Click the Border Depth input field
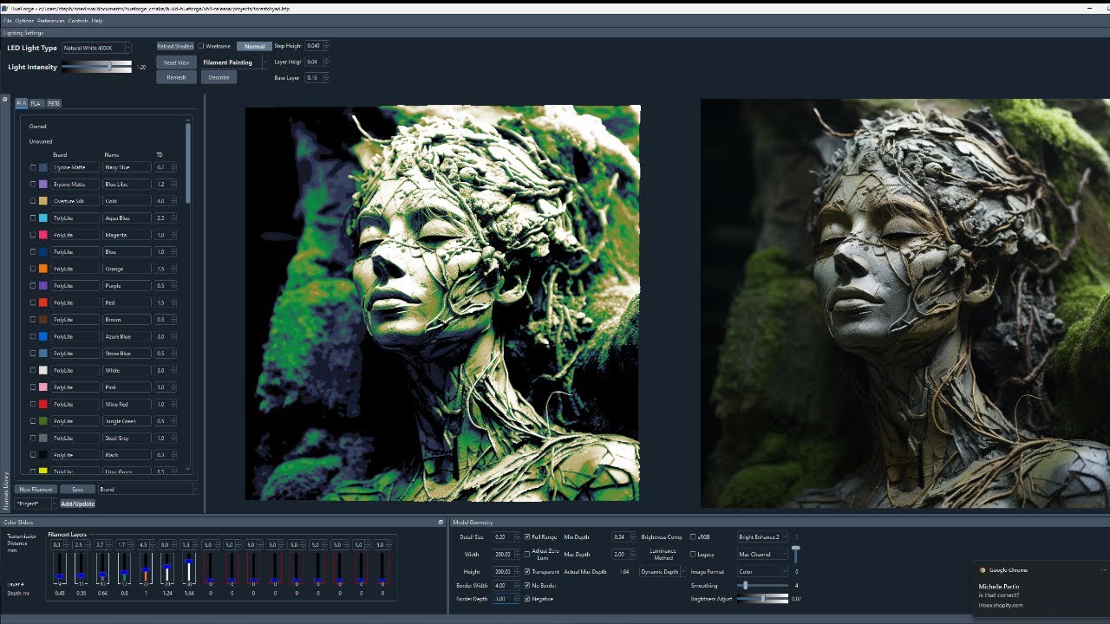 click(503, 599)
